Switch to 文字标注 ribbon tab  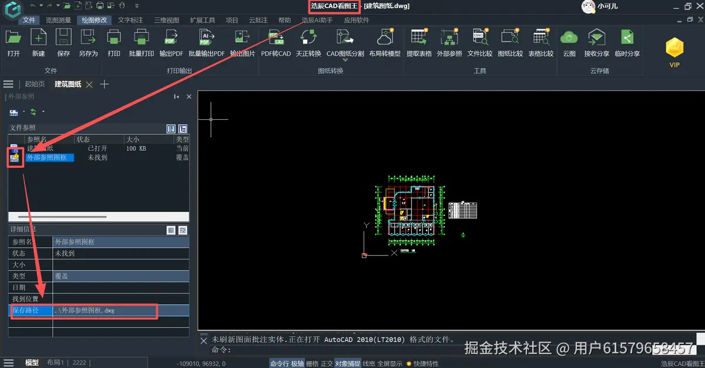pyautogui.click(x=130, y=20)
